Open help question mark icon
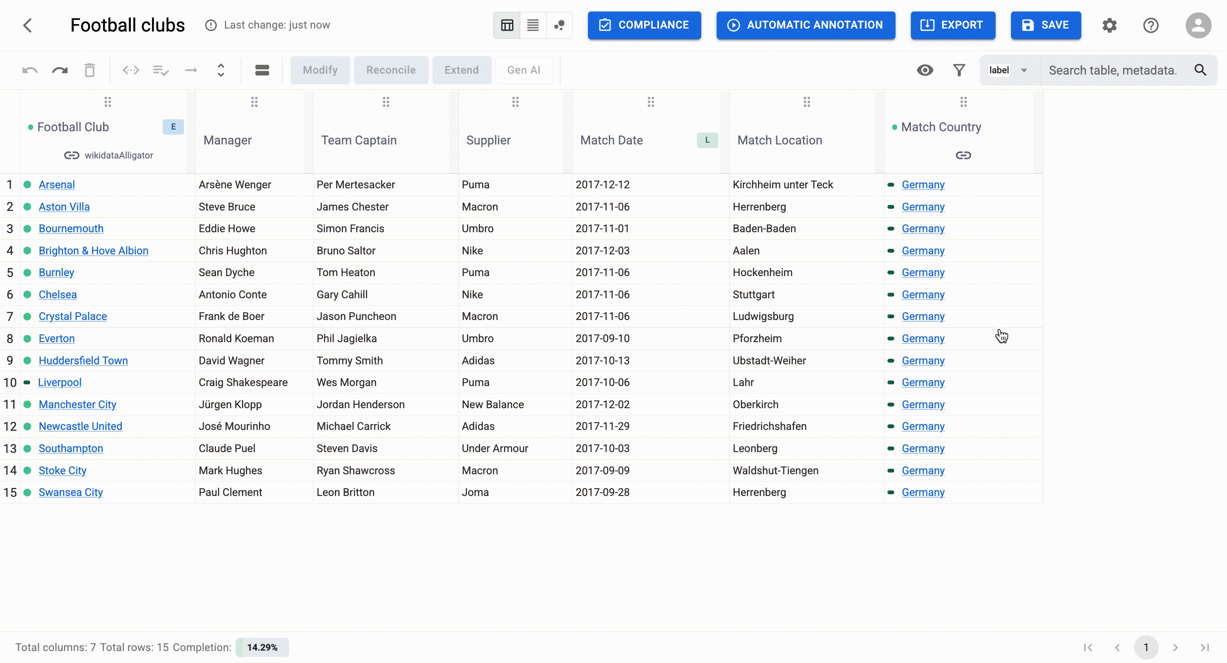This screenshot has width=1227, height=663. (1151, 25)
